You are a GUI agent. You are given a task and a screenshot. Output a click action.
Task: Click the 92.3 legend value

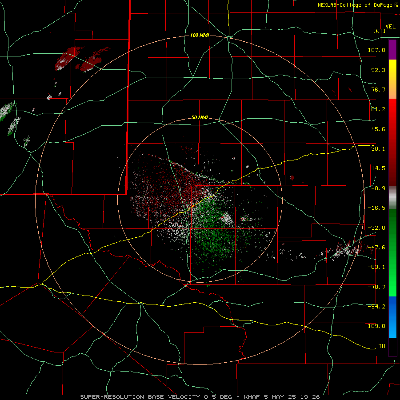378,70
